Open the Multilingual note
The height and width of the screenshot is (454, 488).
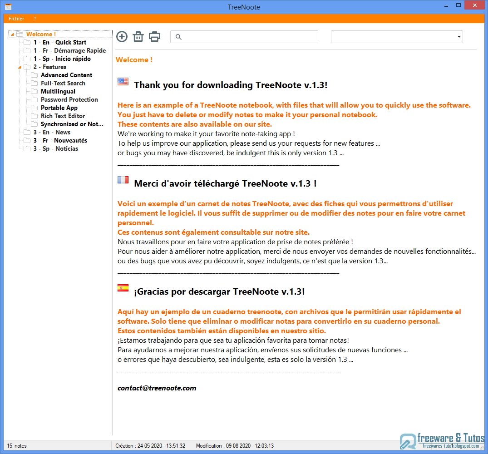click(58, 91)
